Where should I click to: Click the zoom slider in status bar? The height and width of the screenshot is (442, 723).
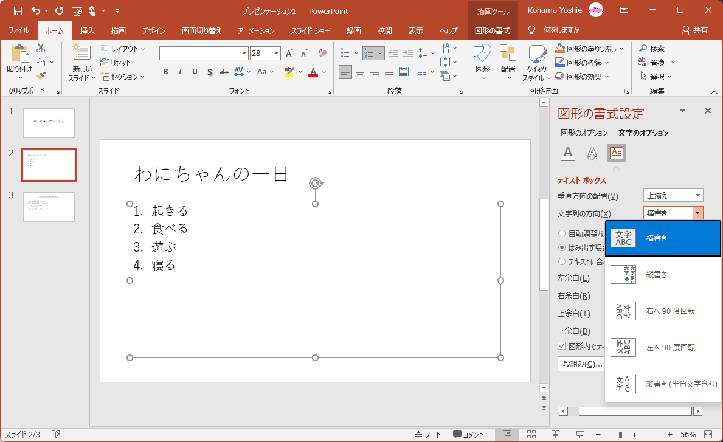click(x=621, y=435)
